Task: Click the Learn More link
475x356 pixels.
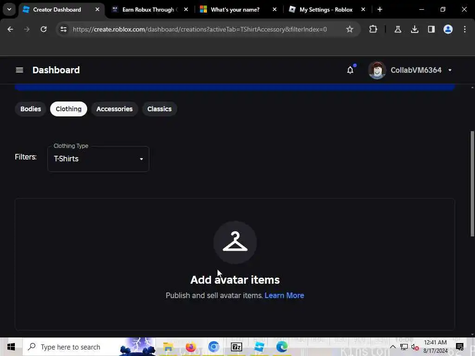Action: pos(284,295)
